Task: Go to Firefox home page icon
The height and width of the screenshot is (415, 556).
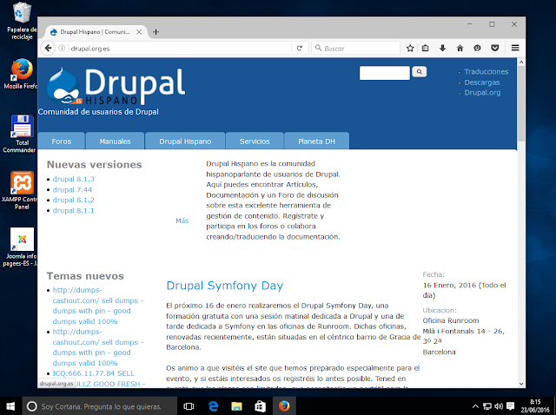Action: [460, 48]
